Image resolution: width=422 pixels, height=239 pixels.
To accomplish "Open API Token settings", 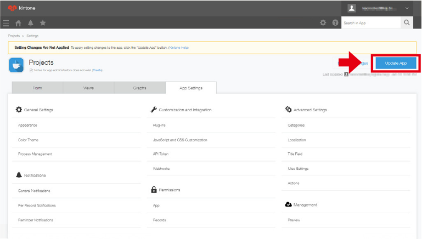I will (x=161, y=154).
